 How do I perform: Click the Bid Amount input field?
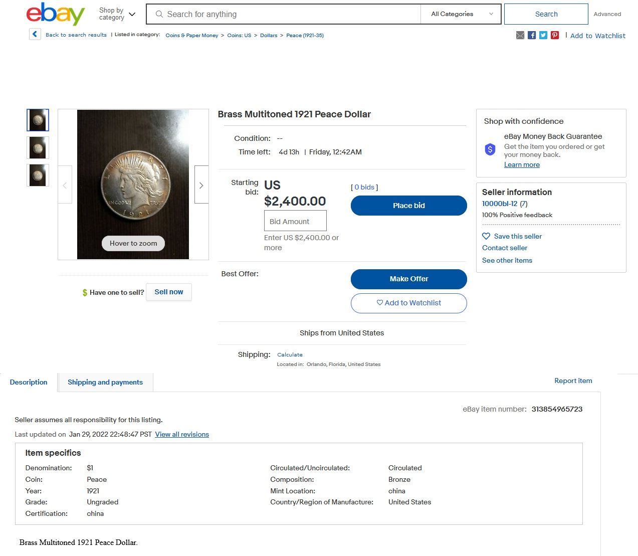tap(295, 221)
